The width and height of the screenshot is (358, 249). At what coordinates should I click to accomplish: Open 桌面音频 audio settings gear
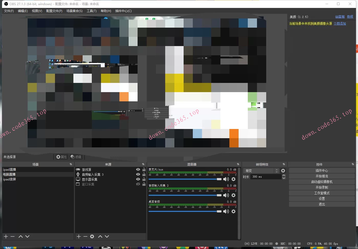(x=233, y=211)
